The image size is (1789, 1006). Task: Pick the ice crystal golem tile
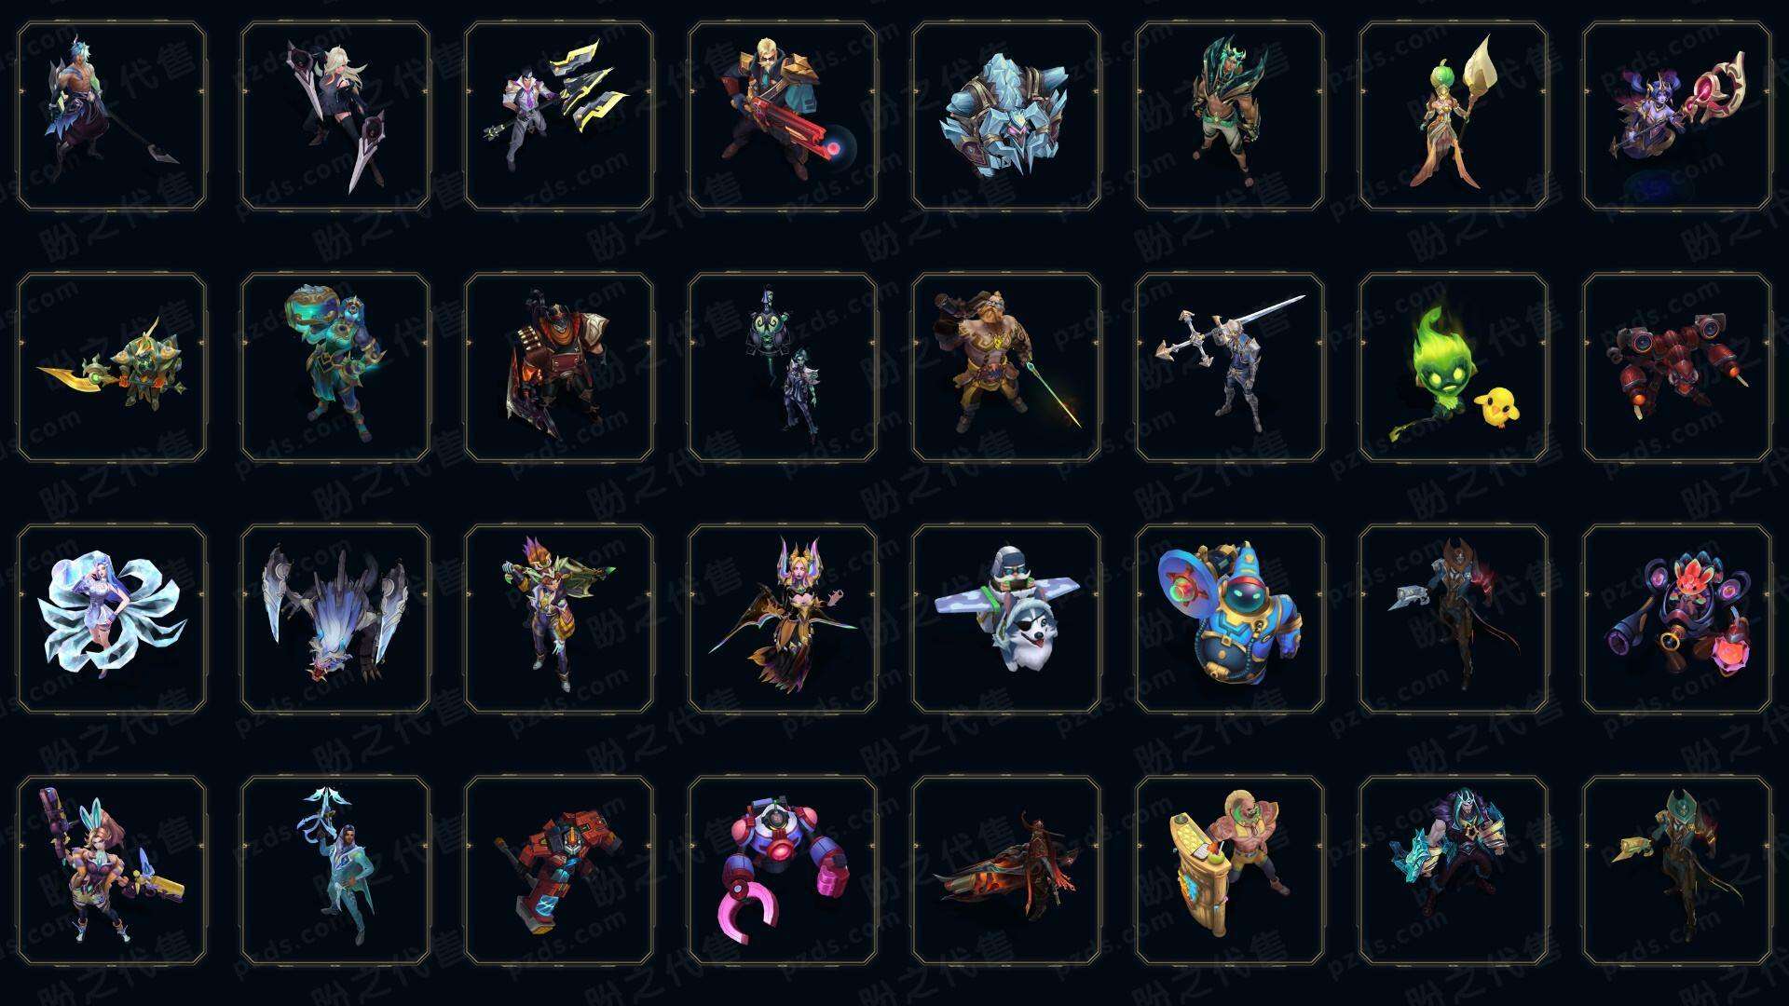(x=1006, y=116)
